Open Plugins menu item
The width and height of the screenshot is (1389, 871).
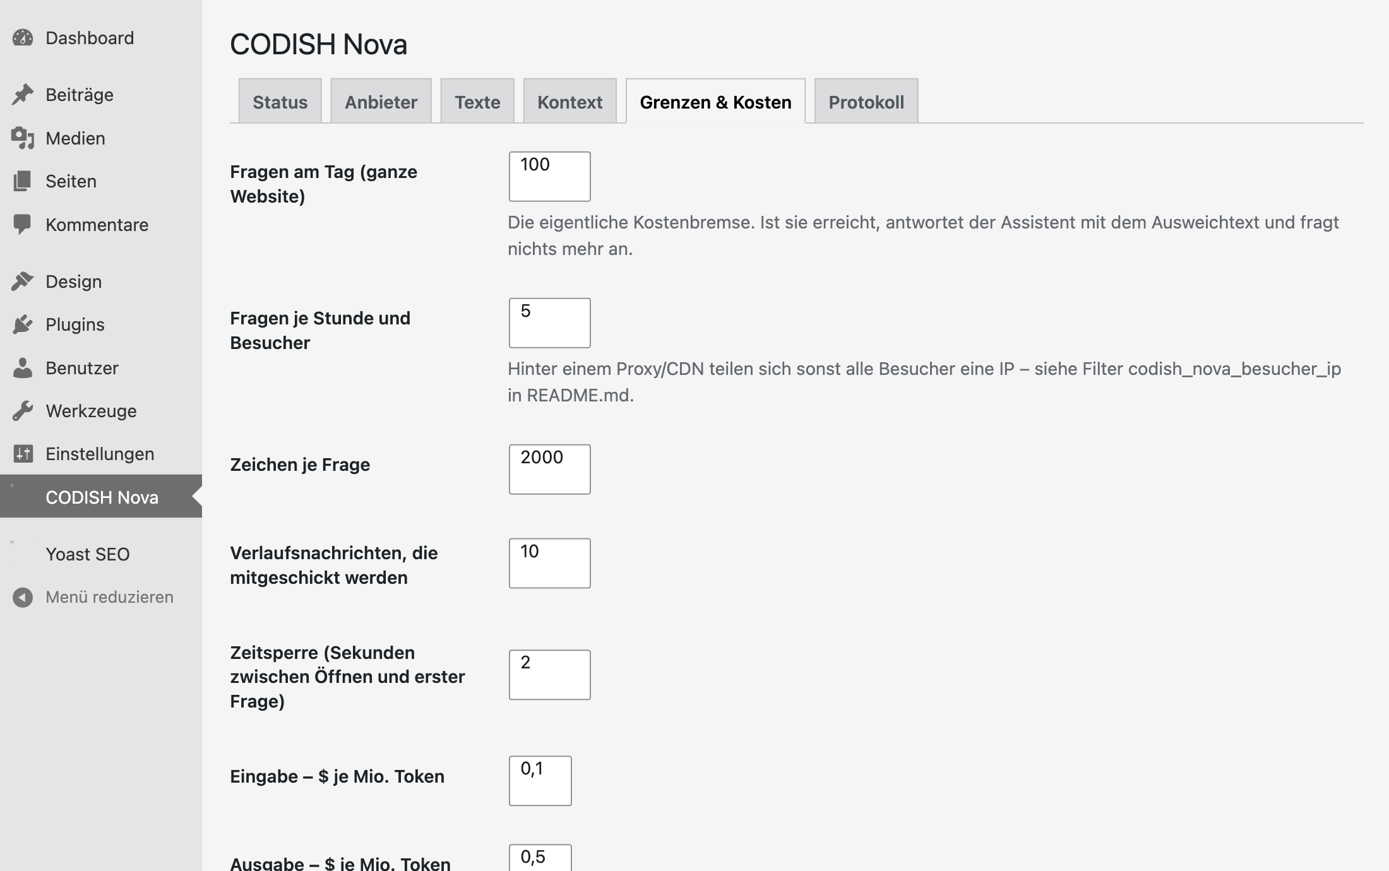click(101, 324)
